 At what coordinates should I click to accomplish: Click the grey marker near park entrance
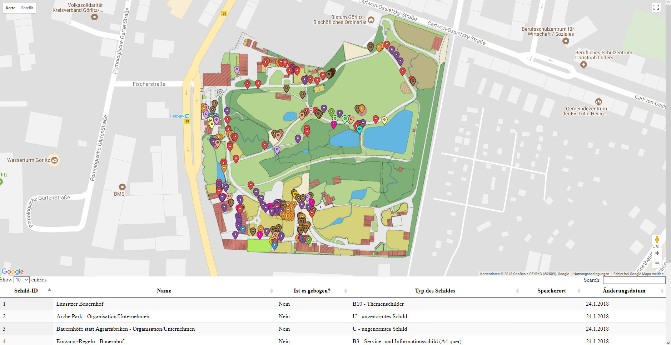coord(220,93)
